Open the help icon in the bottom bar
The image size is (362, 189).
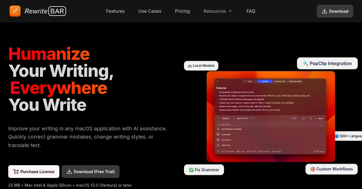[217, 151]
